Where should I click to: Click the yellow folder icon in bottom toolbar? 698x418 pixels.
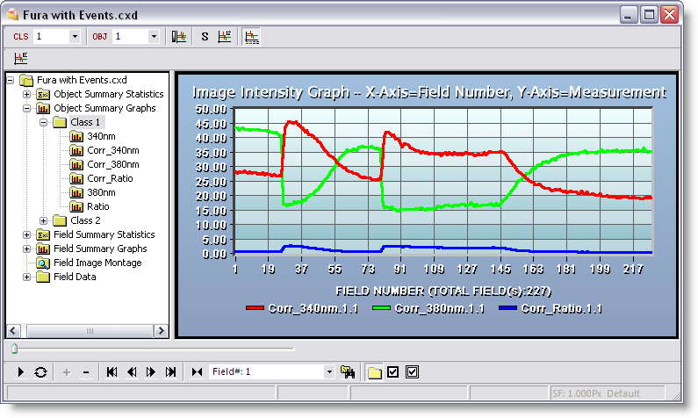pyautogui.click(x=374, y=372)
